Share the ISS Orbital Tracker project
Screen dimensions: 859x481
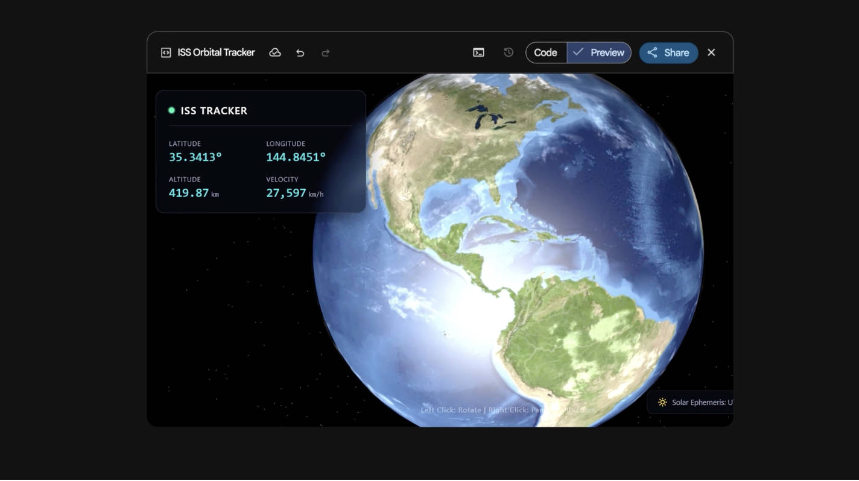668,53
